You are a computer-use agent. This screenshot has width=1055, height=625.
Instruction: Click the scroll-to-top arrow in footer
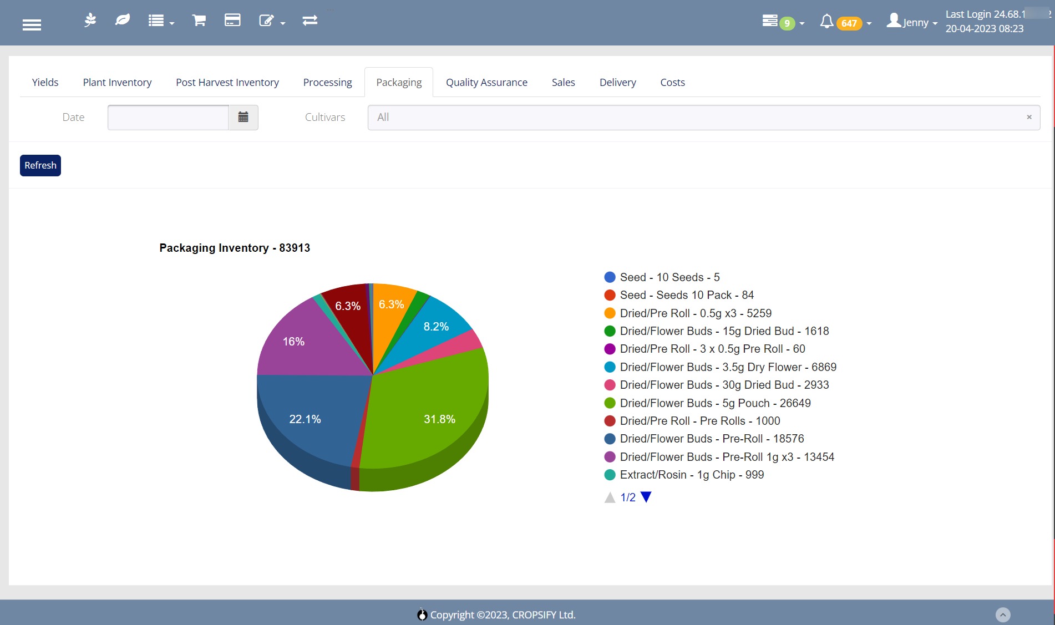click(x=1003, y=614)
